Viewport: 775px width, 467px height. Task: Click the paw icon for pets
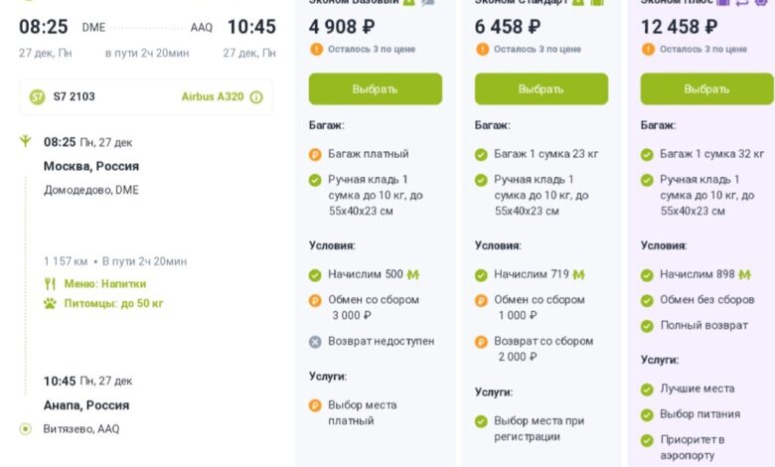pyautogui.click(x=50, y=303)
